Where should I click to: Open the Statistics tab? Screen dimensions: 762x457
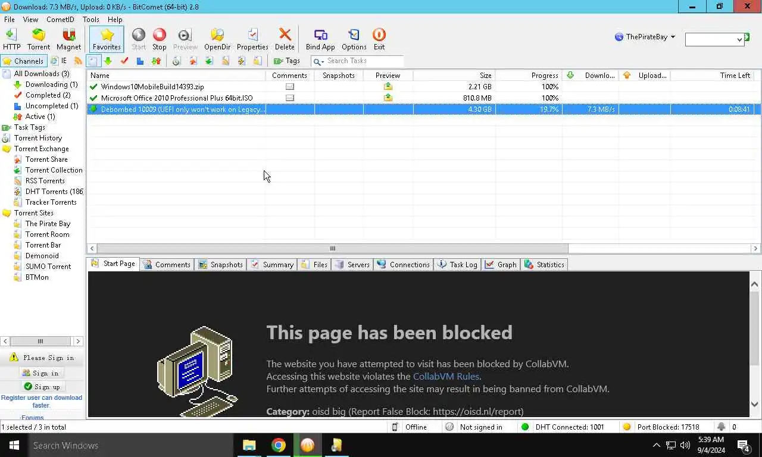pyautogui.click(x=545, y=265)
